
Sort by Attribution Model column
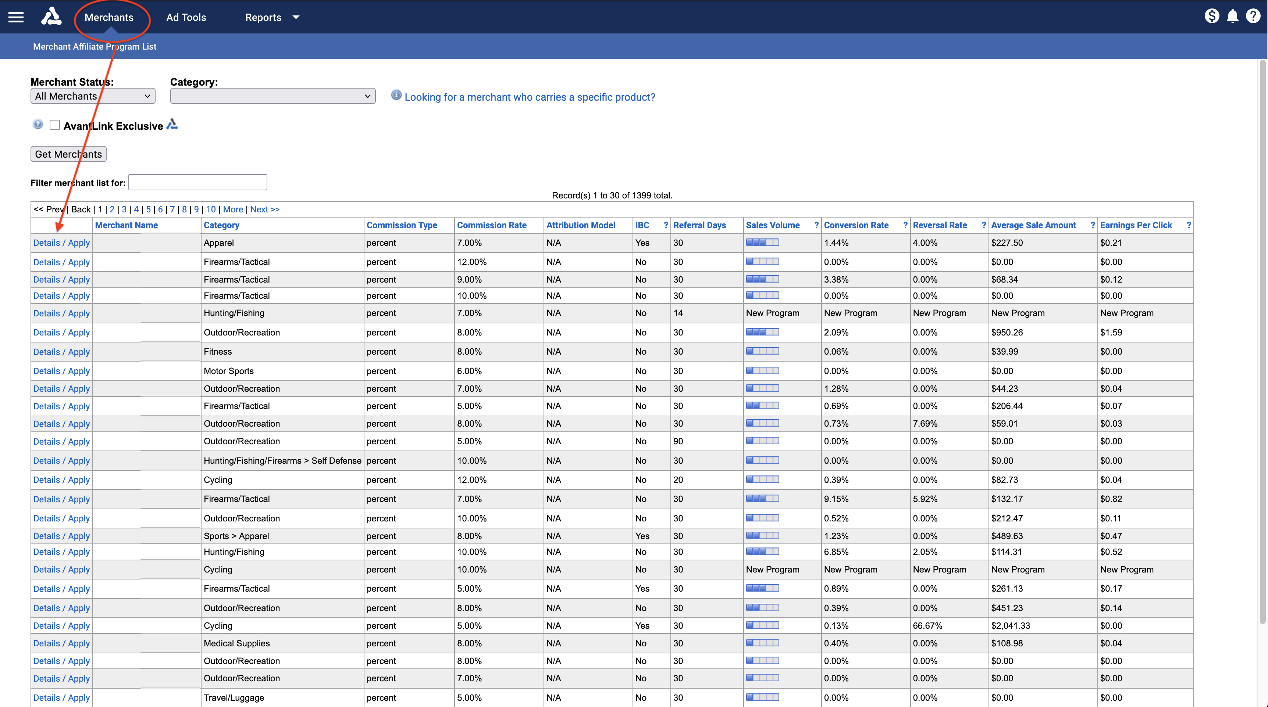581,225
